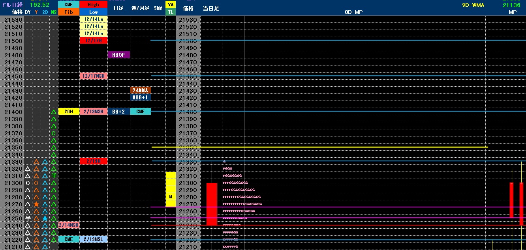The width and height of the screenshot is (526, 250).
Task: Select the pink 2/19NSH cell
Action: click(x=94, y=112)
